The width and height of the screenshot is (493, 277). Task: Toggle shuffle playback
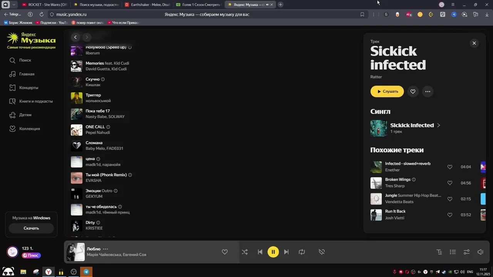point(245,252)
